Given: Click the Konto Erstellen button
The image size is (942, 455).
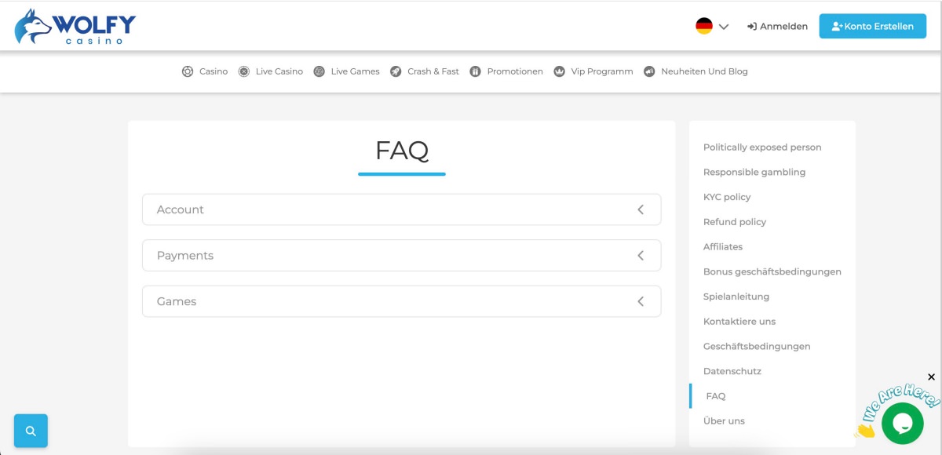Looking at the screenshot, I should click(872, 26).
